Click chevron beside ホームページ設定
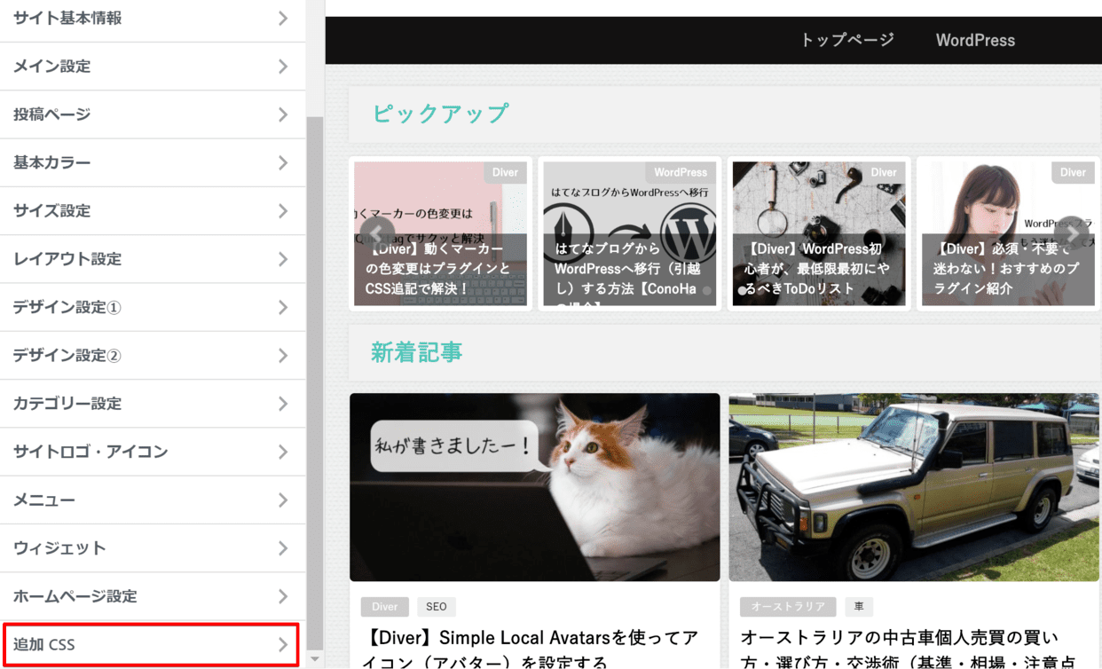Viewport: 1102px width, 669px height. click(x=283, y=596)
